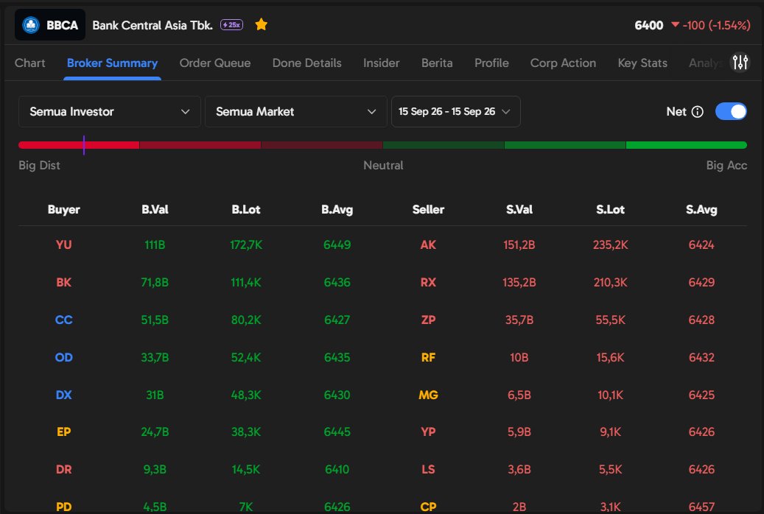Screen dimensions: 764x514
Task: Select seller broker AK
Action: pyautogui.click(x=428, y=244)
